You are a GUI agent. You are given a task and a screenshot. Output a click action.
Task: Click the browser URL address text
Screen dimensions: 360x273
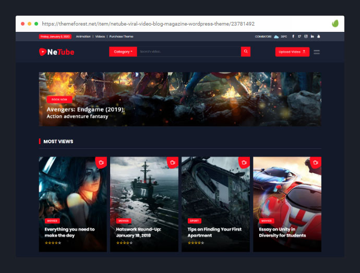coord(148,23)
